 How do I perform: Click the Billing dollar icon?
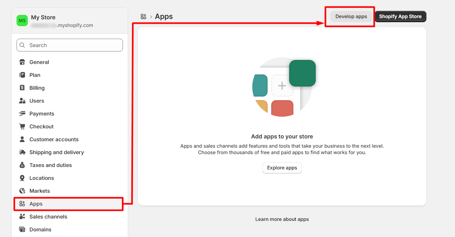22,88
